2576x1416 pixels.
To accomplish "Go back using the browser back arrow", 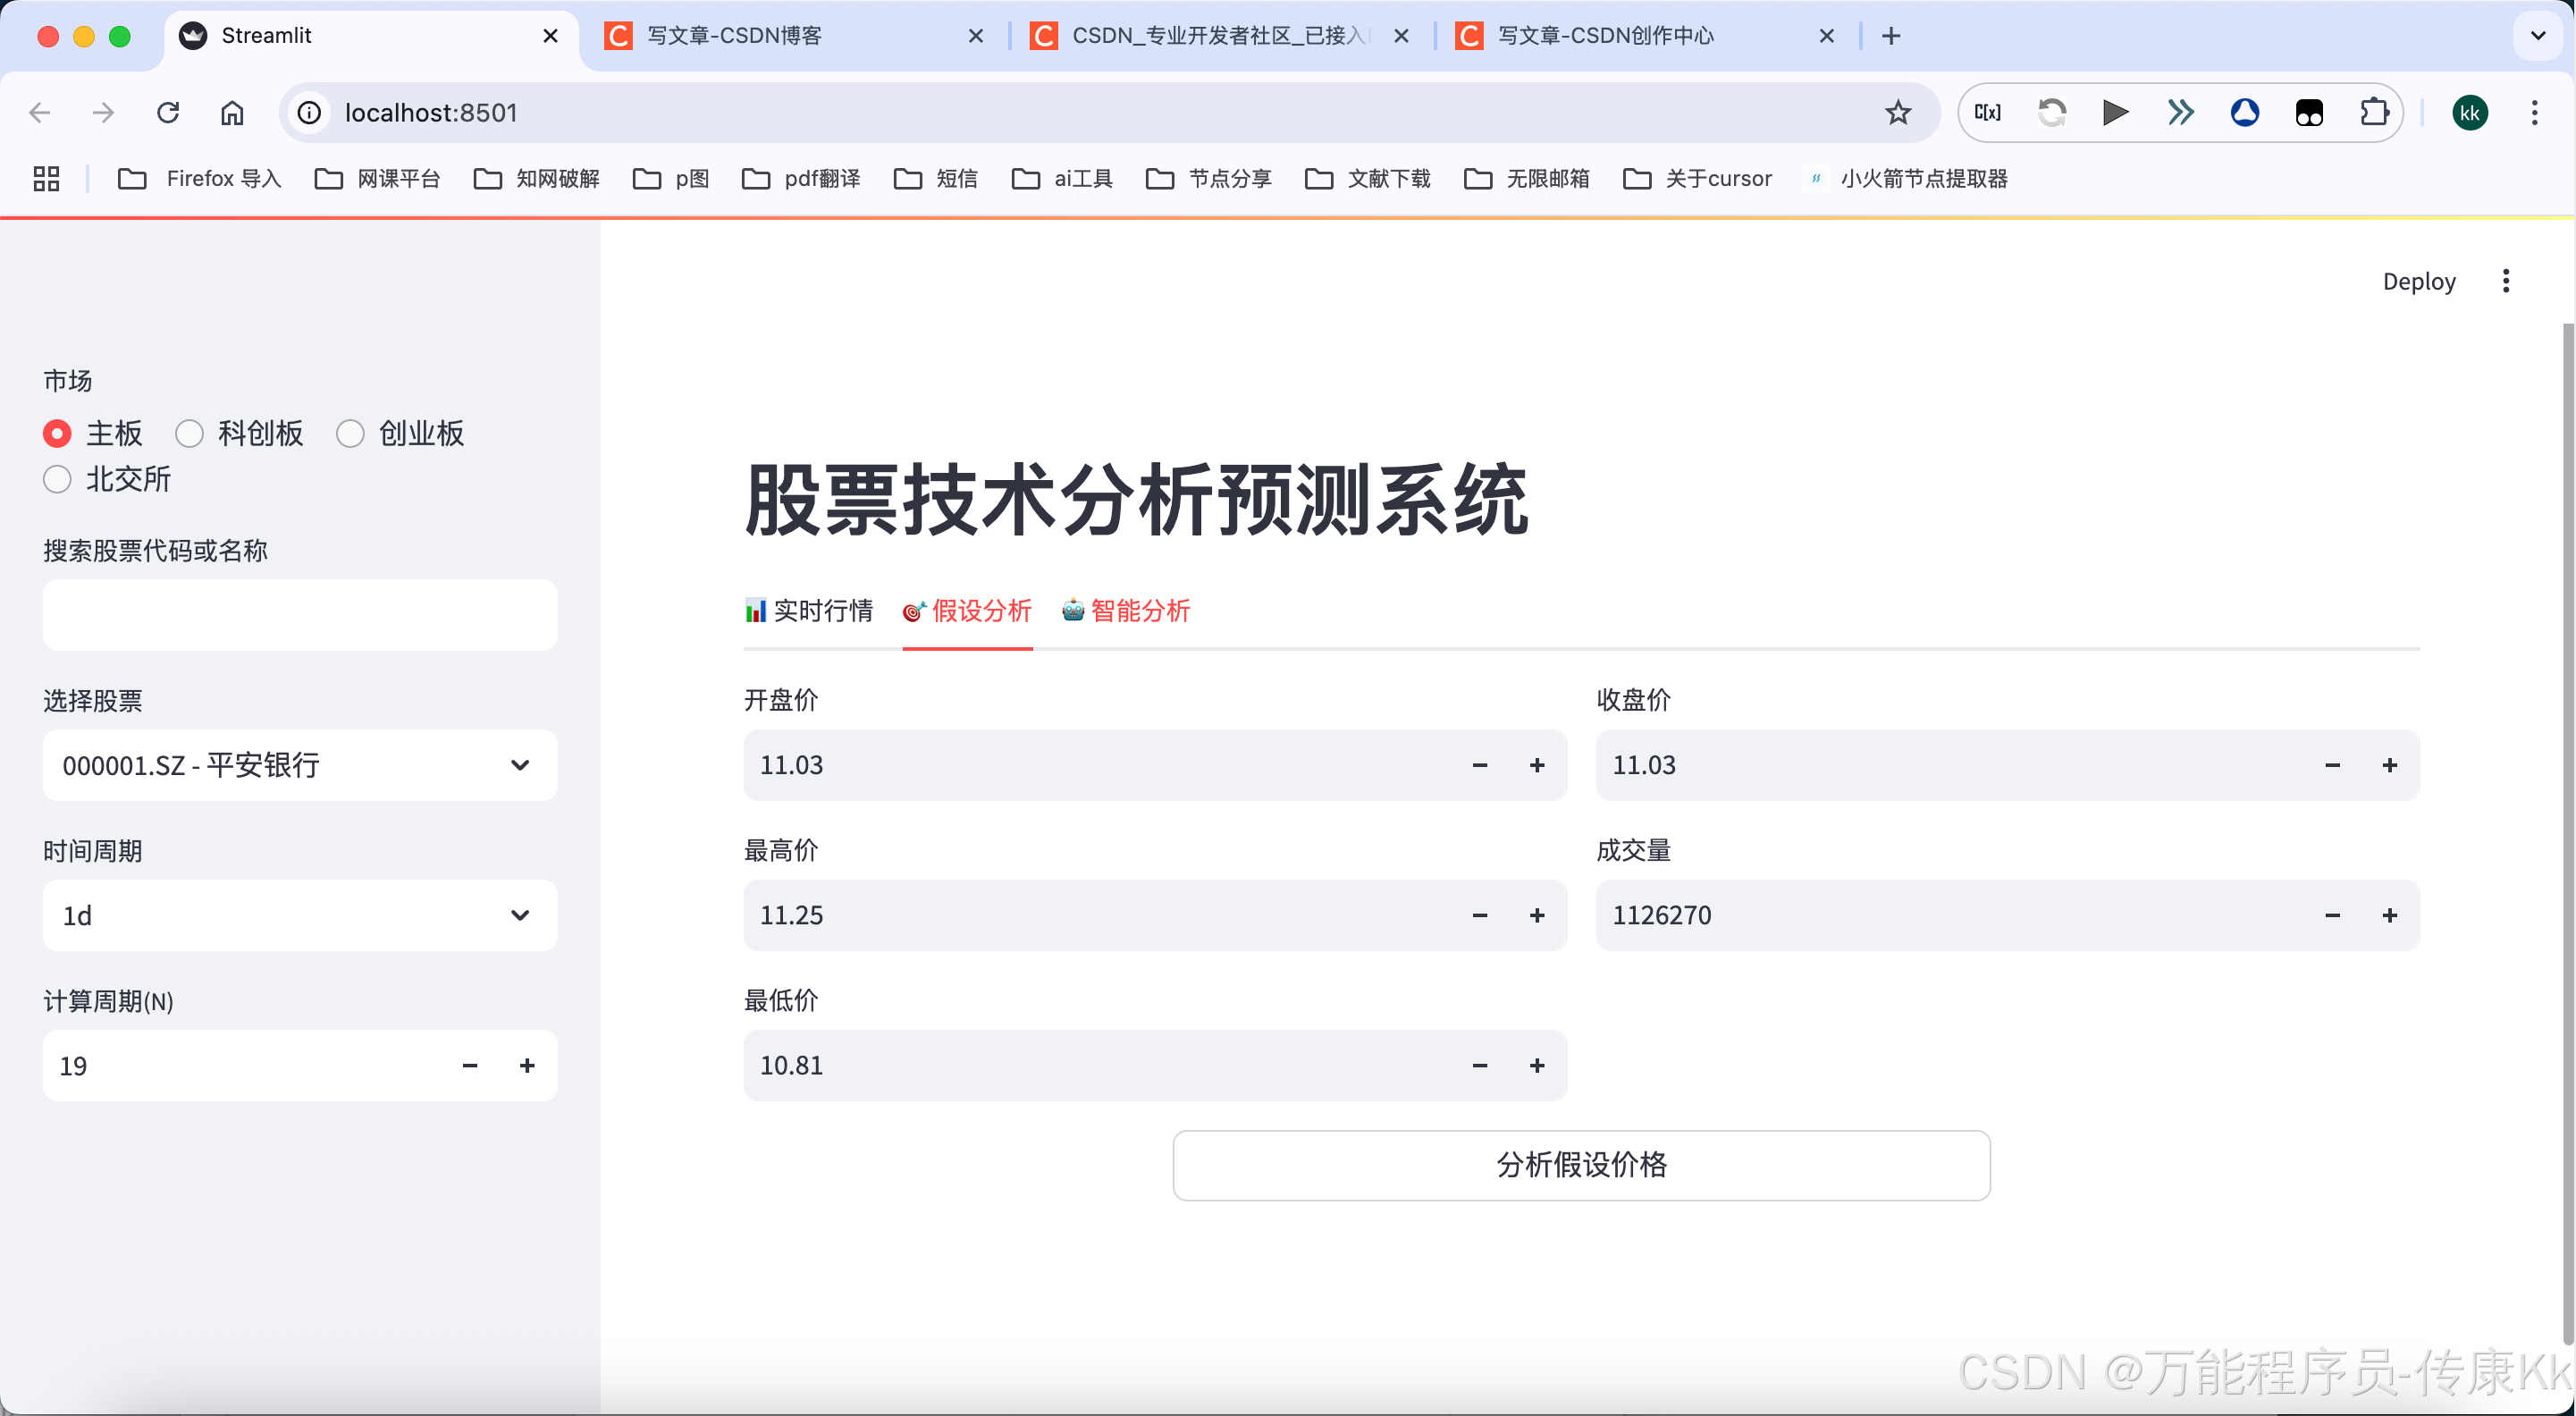I will point(40,113).
